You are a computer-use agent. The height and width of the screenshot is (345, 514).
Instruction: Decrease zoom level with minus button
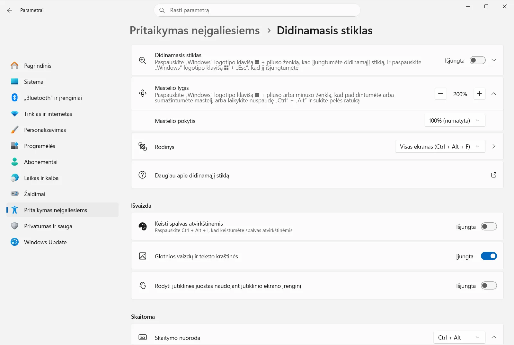click(x=441, y=94)
